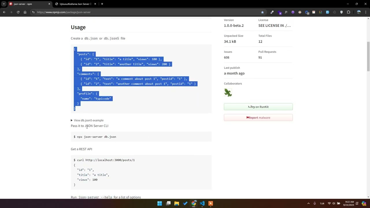Click the 'Pass it to JSON Server CLI' text
The height and width of the screenshot is (208, 370).
click(90, 126)
